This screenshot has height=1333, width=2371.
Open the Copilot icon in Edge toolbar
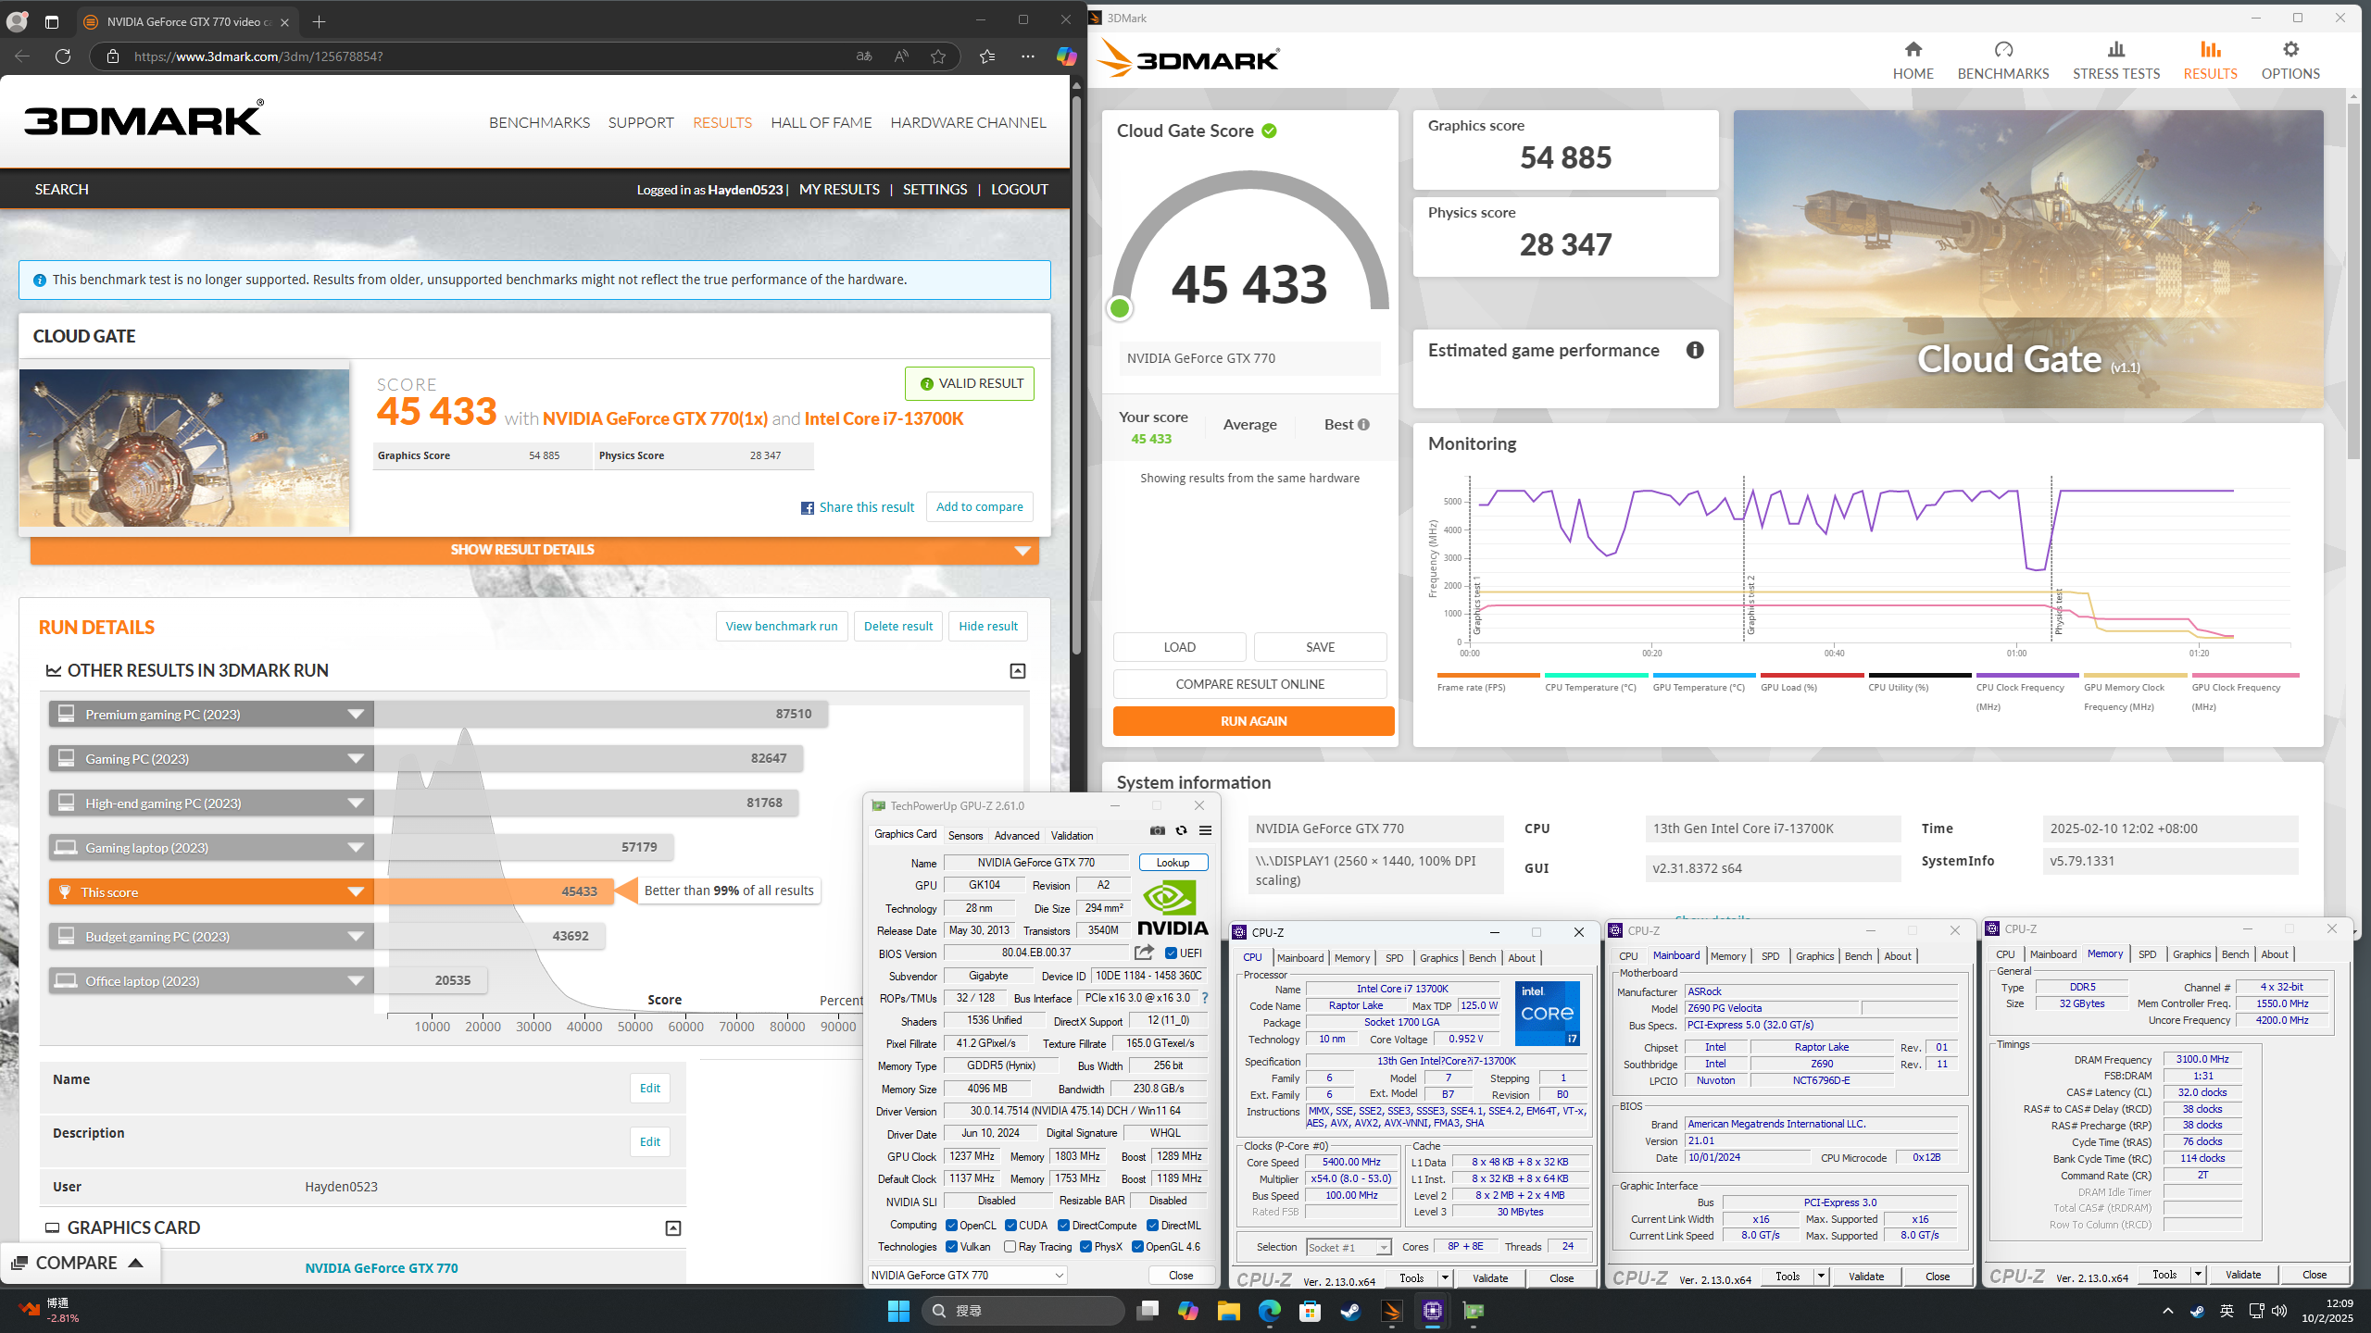(1066, 56)
